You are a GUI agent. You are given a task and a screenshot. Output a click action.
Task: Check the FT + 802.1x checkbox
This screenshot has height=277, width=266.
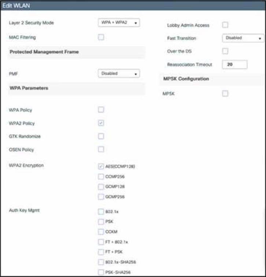point(101,242)
